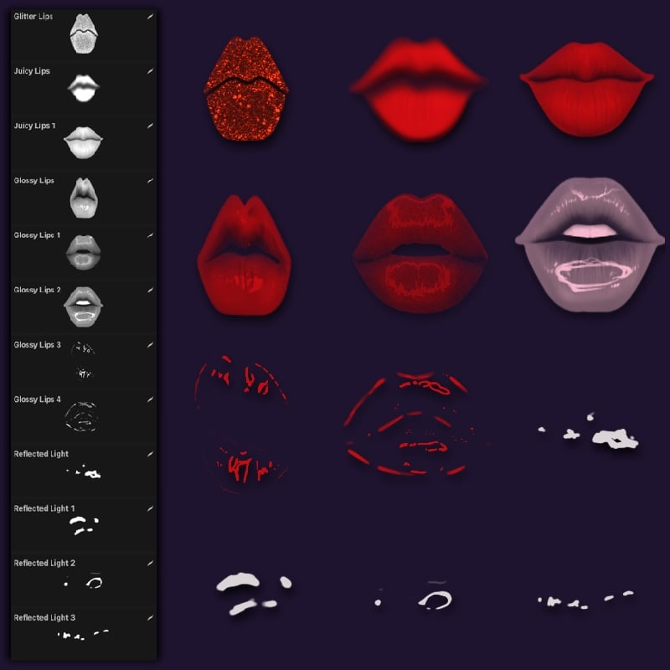Select the Juicy Lips 1 brush preview thumbnail
670x670 pixels.
tap(83, 142)
